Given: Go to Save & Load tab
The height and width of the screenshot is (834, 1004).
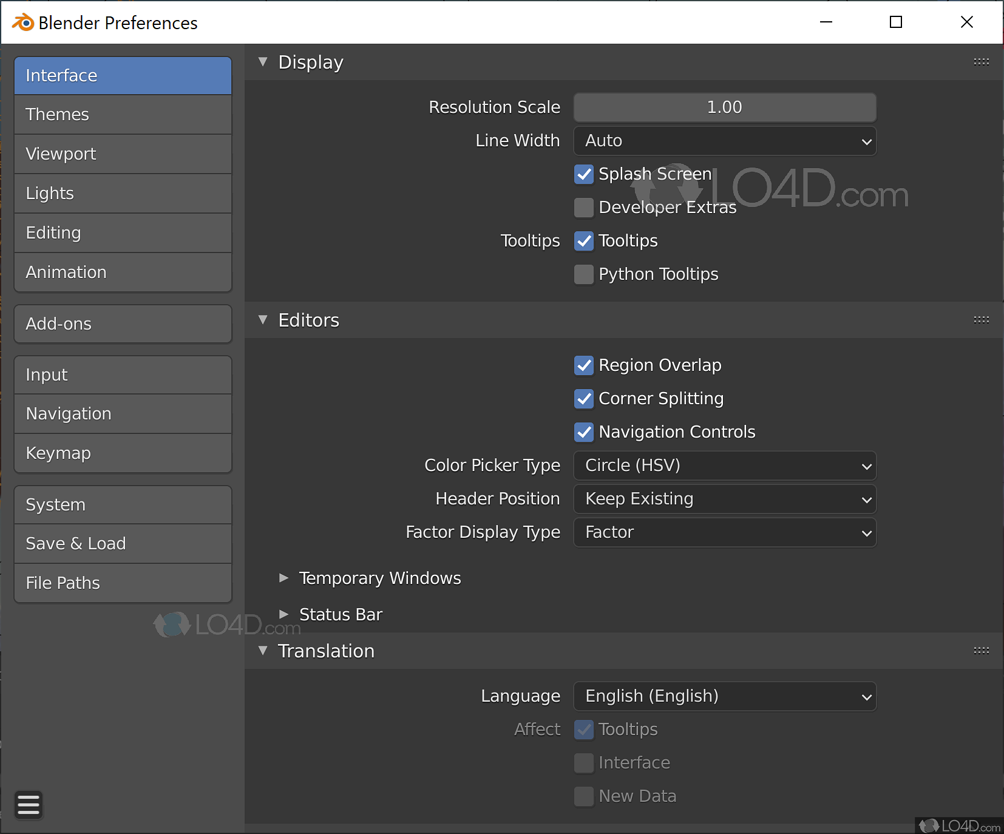Looking at the screenshot, I should tap(123, 544).
